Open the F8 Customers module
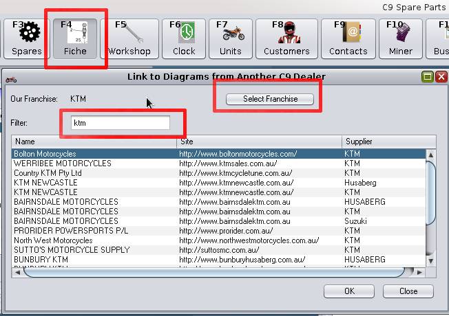This screenshot has width=449, height=316. tap(286, 39)
